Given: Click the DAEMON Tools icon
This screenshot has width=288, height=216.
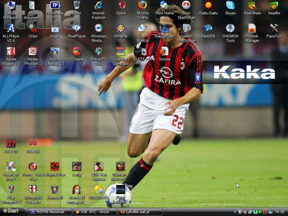Looking at the screenshot, I should tap(230, 33).
